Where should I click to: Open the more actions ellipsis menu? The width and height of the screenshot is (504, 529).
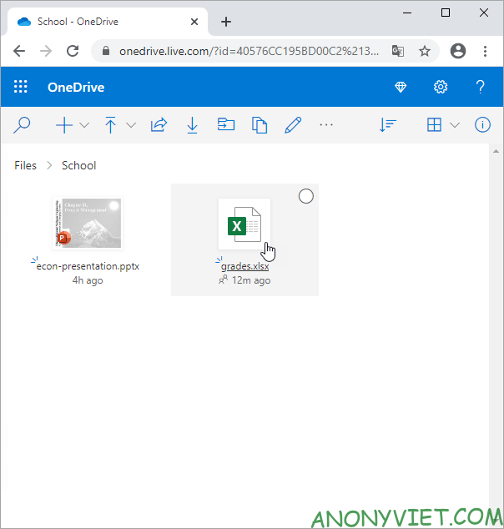point(326,125)
